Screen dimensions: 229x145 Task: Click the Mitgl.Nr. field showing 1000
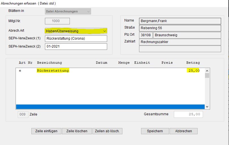[x=57, y=21]
